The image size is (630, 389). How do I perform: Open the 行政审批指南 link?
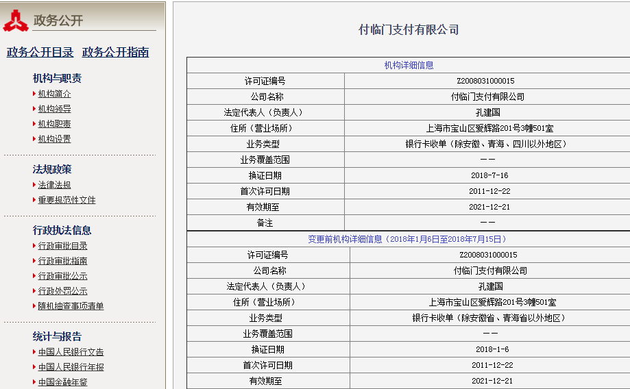click(x=62, y=261)
